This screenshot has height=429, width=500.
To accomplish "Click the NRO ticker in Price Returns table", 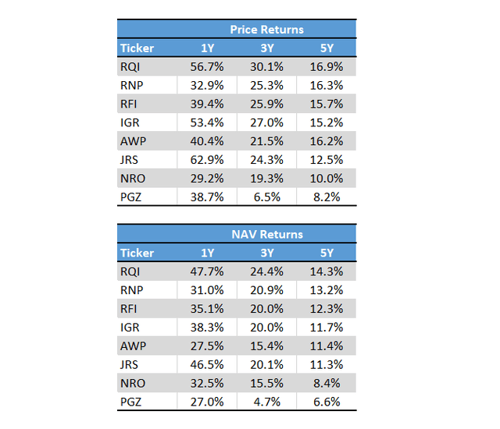I will (x=134, y=179).
